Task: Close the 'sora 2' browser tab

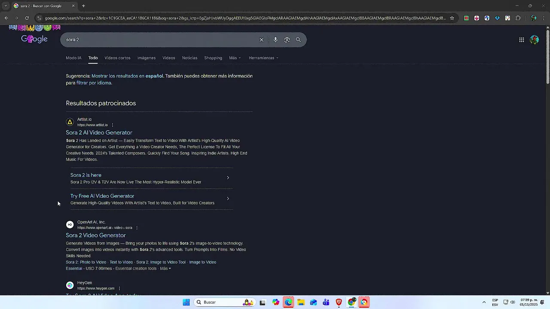Action: pos(73,6)
